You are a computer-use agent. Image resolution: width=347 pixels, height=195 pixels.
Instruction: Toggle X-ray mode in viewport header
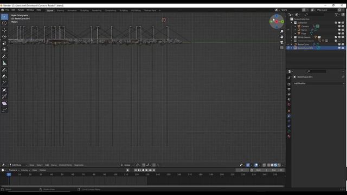coord(264,165)
